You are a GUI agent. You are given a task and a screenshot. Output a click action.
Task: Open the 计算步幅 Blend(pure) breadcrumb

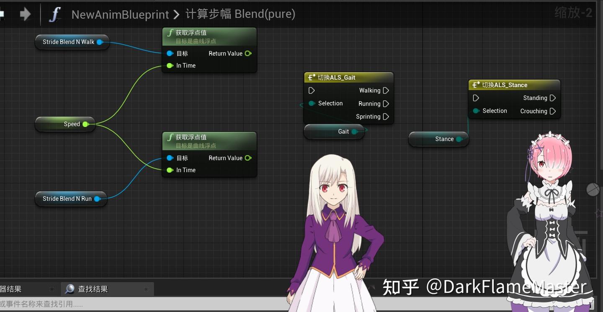[x=240, y=14]
